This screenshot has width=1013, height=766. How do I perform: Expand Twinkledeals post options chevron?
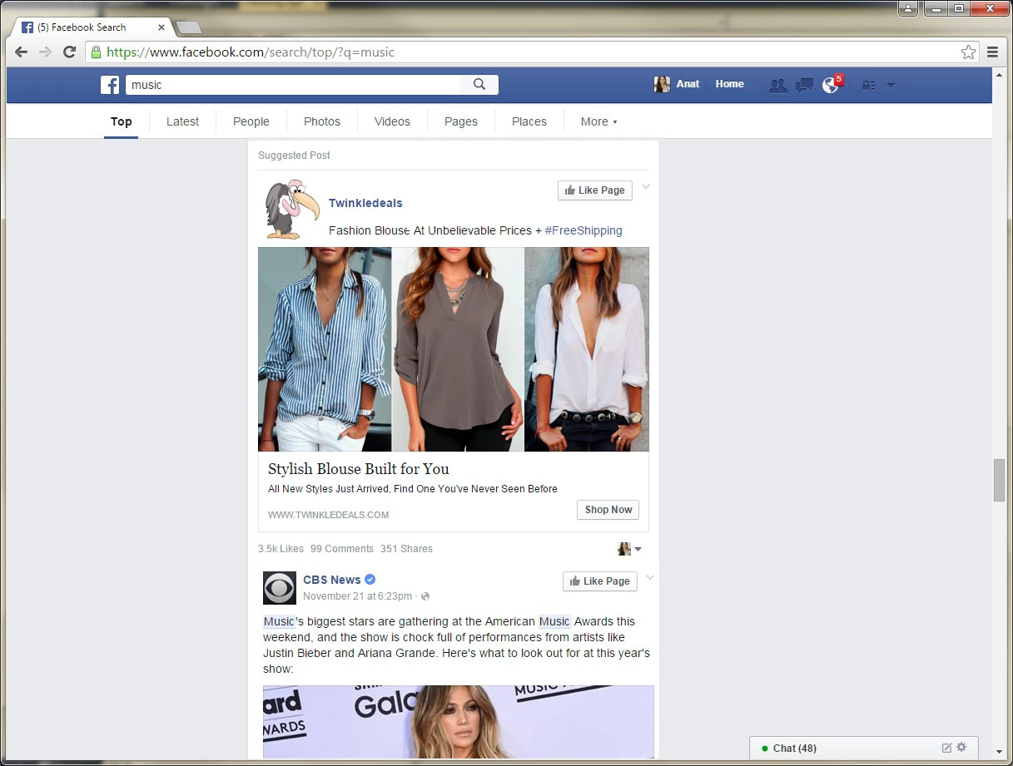click(x=645, y=187)
